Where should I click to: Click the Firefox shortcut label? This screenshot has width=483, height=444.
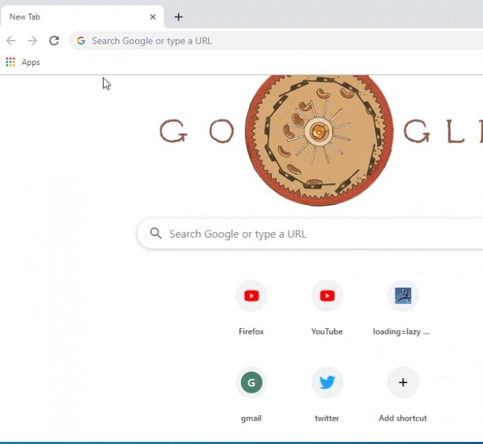pyautogui.click(x=251, y=331)
